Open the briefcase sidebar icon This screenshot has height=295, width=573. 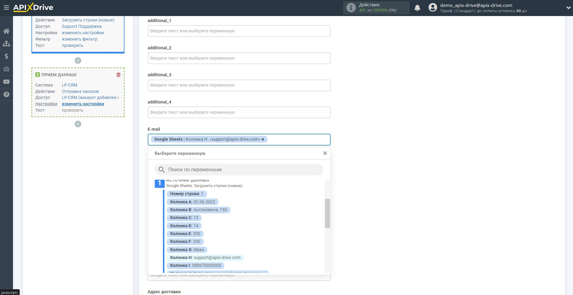tap(6, 69)
